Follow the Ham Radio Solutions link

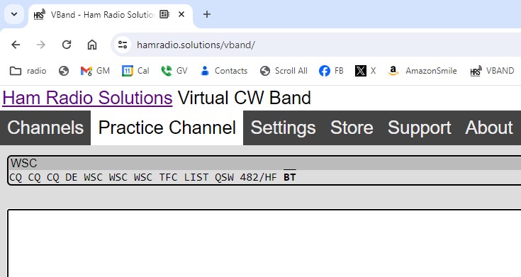tap(87, 98)
